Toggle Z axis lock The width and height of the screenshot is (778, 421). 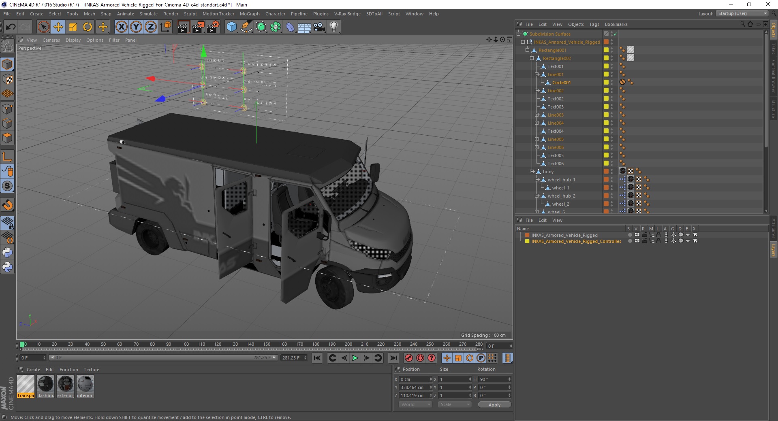point(151,27)
